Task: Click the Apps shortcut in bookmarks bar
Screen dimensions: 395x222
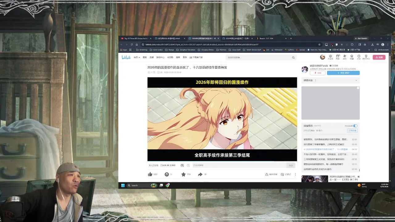Action: click(x=124, y=50)
